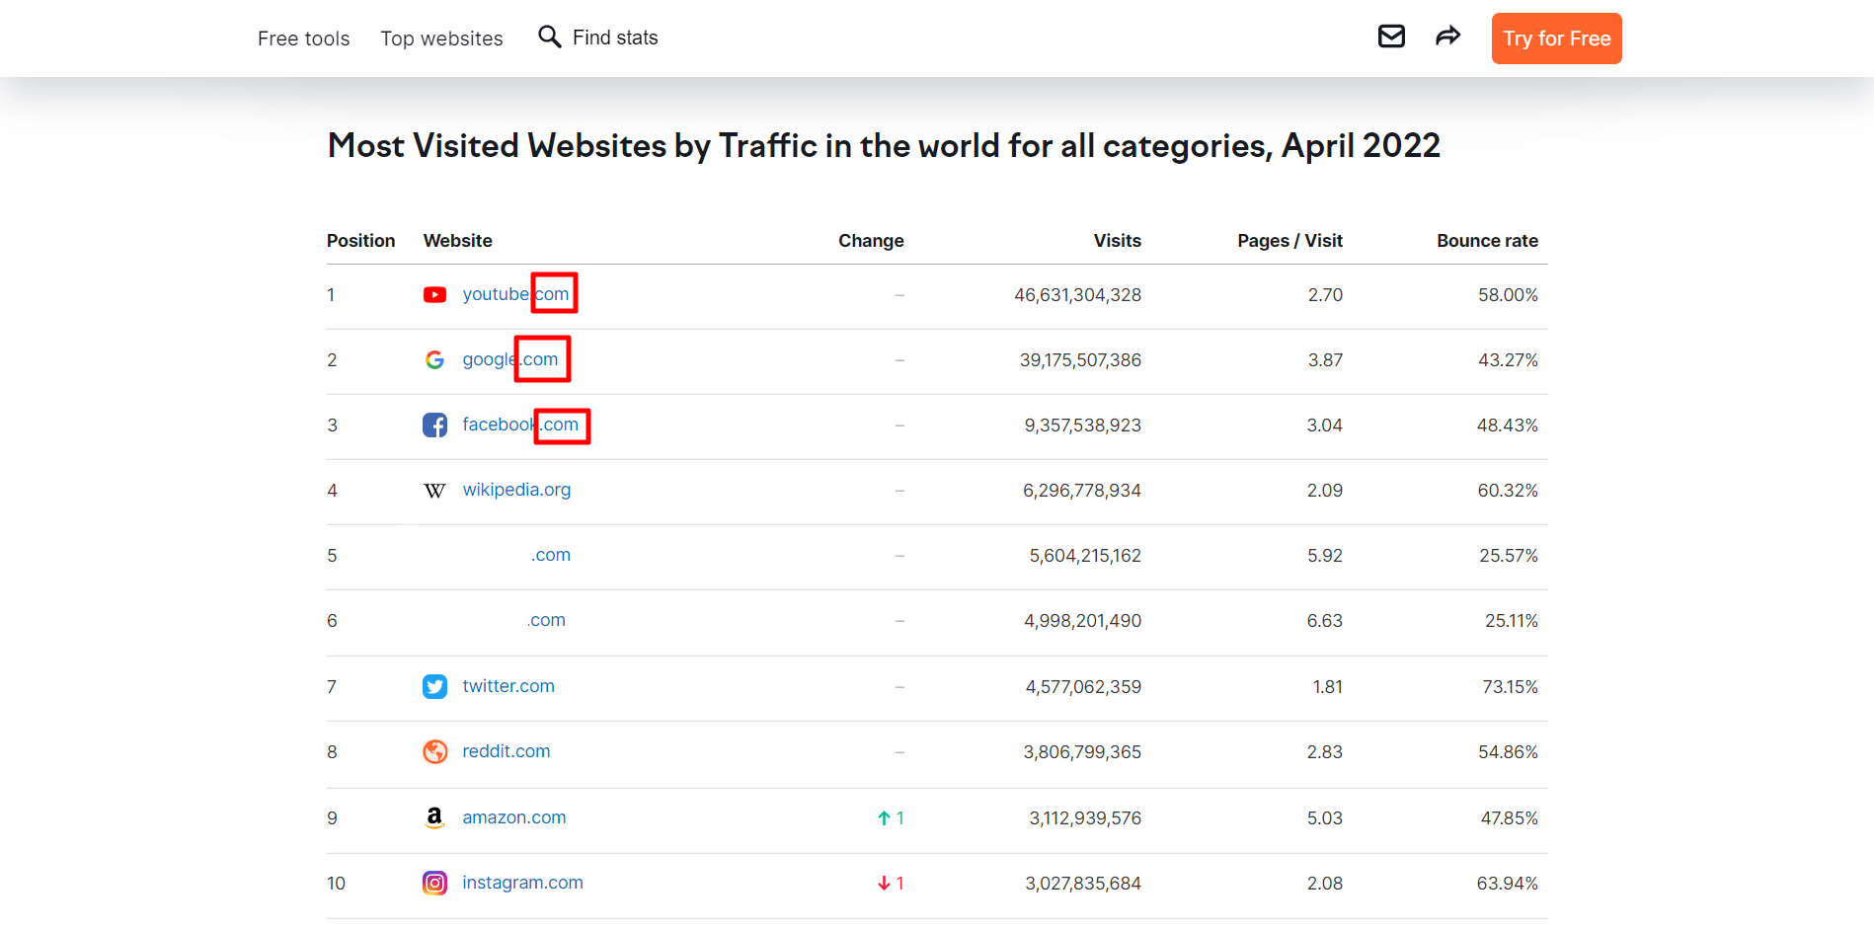Screen dimensions: 1874x930
Task: Open the wikipedia.org link
Action: pos(516,490)
